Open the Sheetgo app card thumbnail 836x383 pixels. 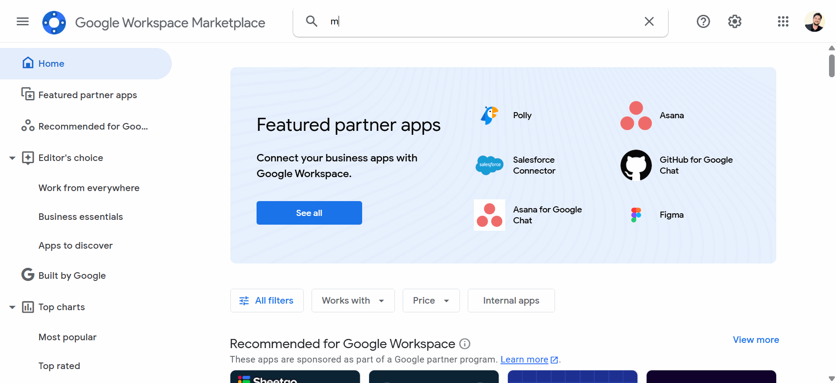[295, 377]
